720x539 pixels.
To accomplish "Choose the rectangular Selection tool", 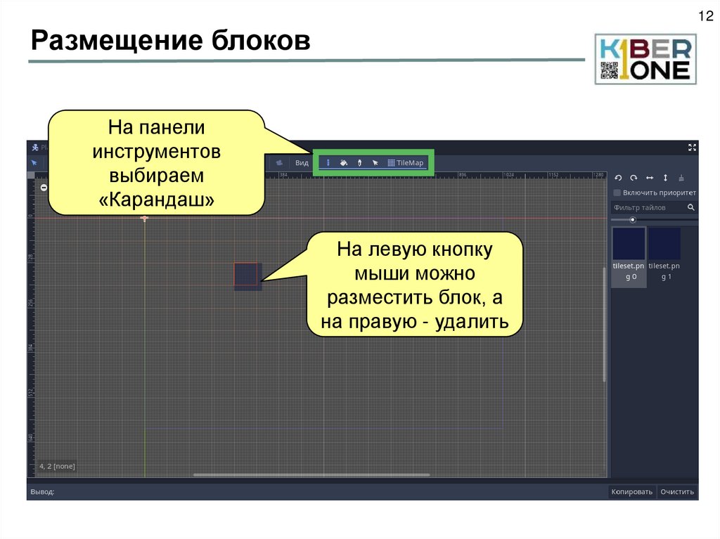I will (x=375, y=163).
